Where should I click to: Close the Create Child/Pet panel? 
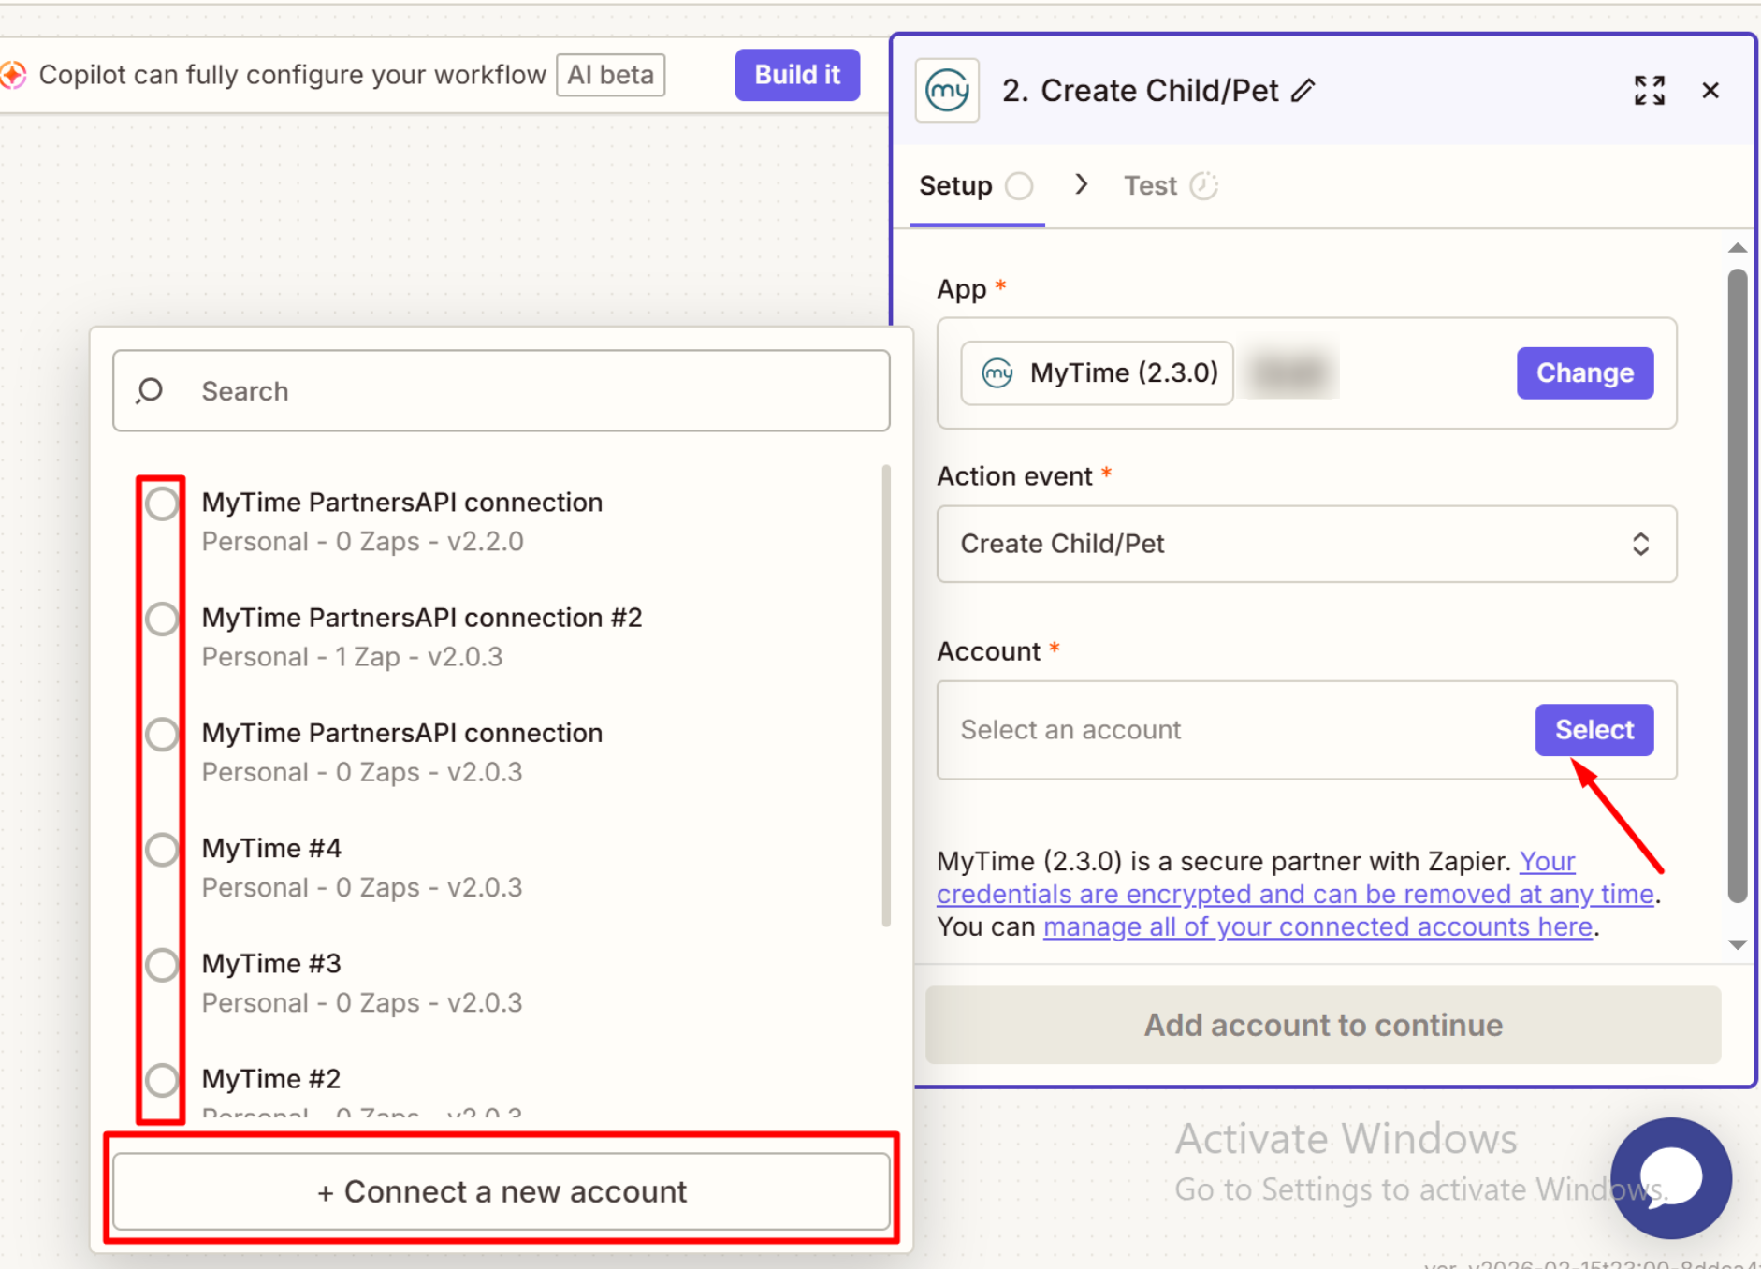point(1710,91)
